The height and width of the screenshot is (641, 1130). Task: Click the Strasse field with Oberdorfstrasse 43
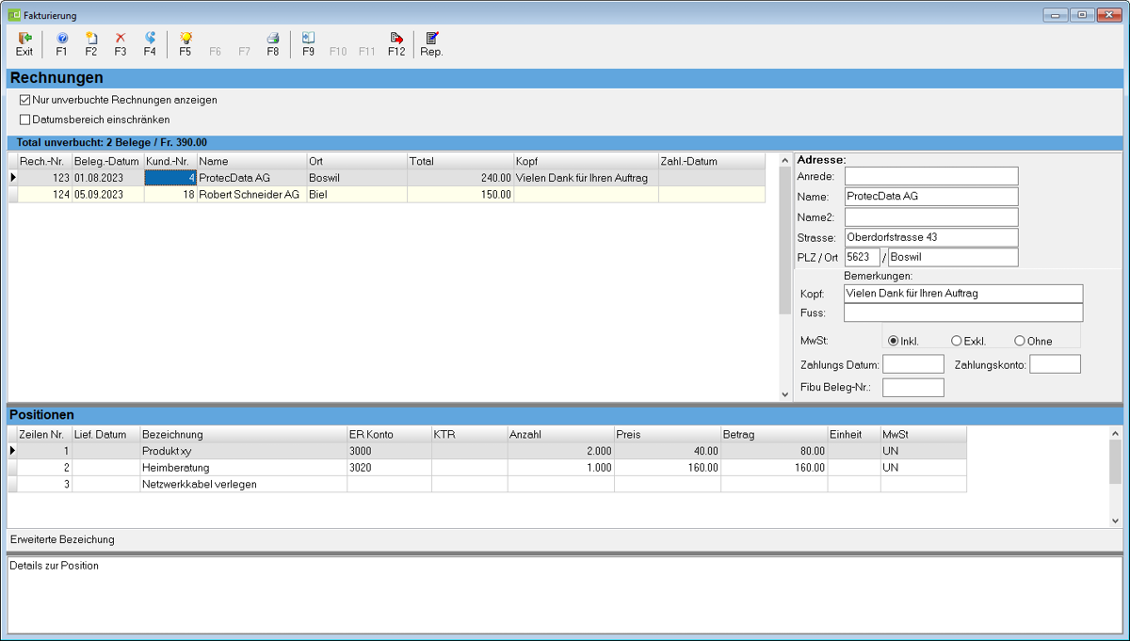click(931, 237)
